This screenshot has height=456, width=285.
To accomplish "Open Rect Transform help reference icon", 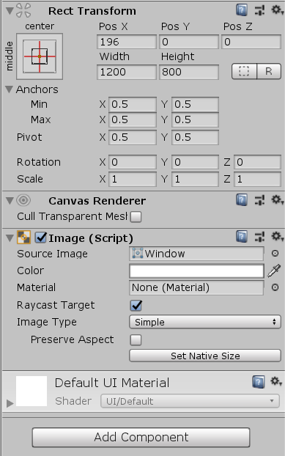I will click(242, 10).
